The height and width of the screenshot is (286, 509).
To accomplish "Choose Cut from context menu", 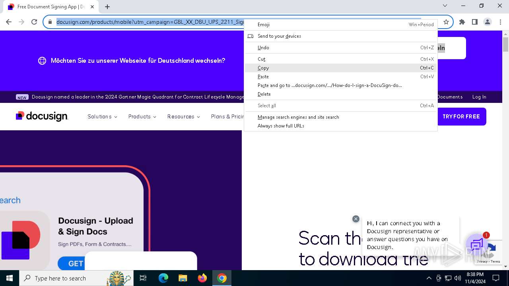I will click(341, 59).
